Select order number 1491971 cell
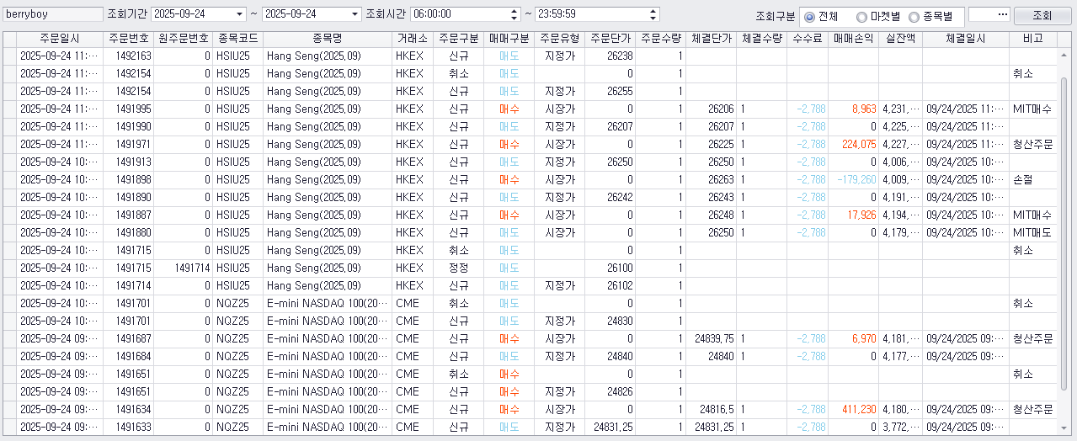Image resolution: width=1077 pixels, height=441 pixels. tap(129, 144)
